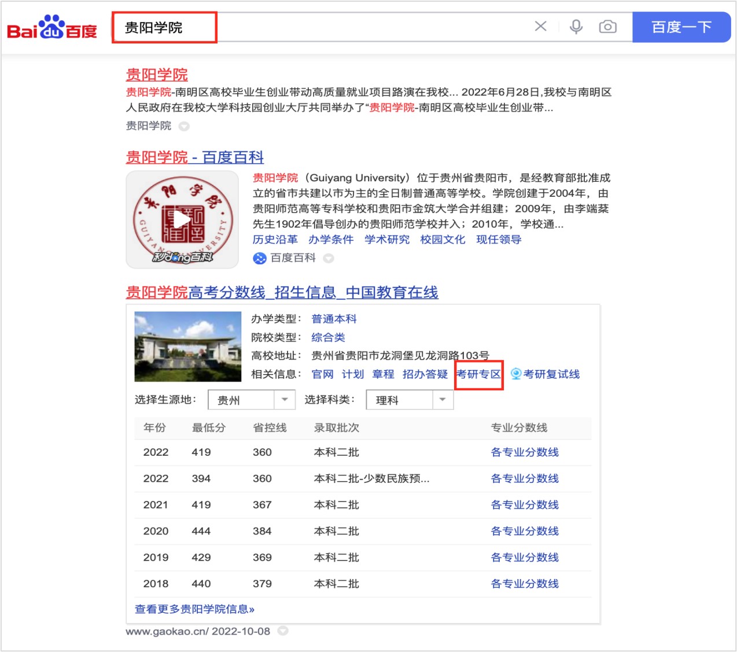Open the 理科 subject category dropdown
This screenshot has width=737, height=652.
point(410,400)
